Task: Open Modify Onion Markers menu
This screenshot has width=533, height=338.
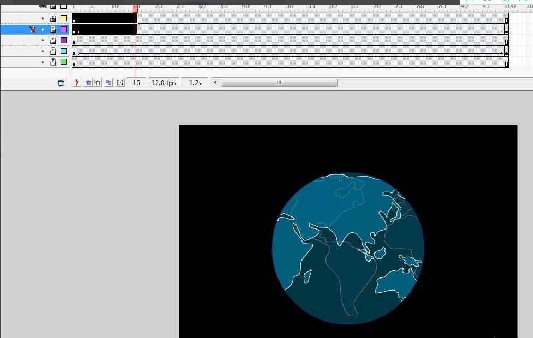Action: [120, 82]
